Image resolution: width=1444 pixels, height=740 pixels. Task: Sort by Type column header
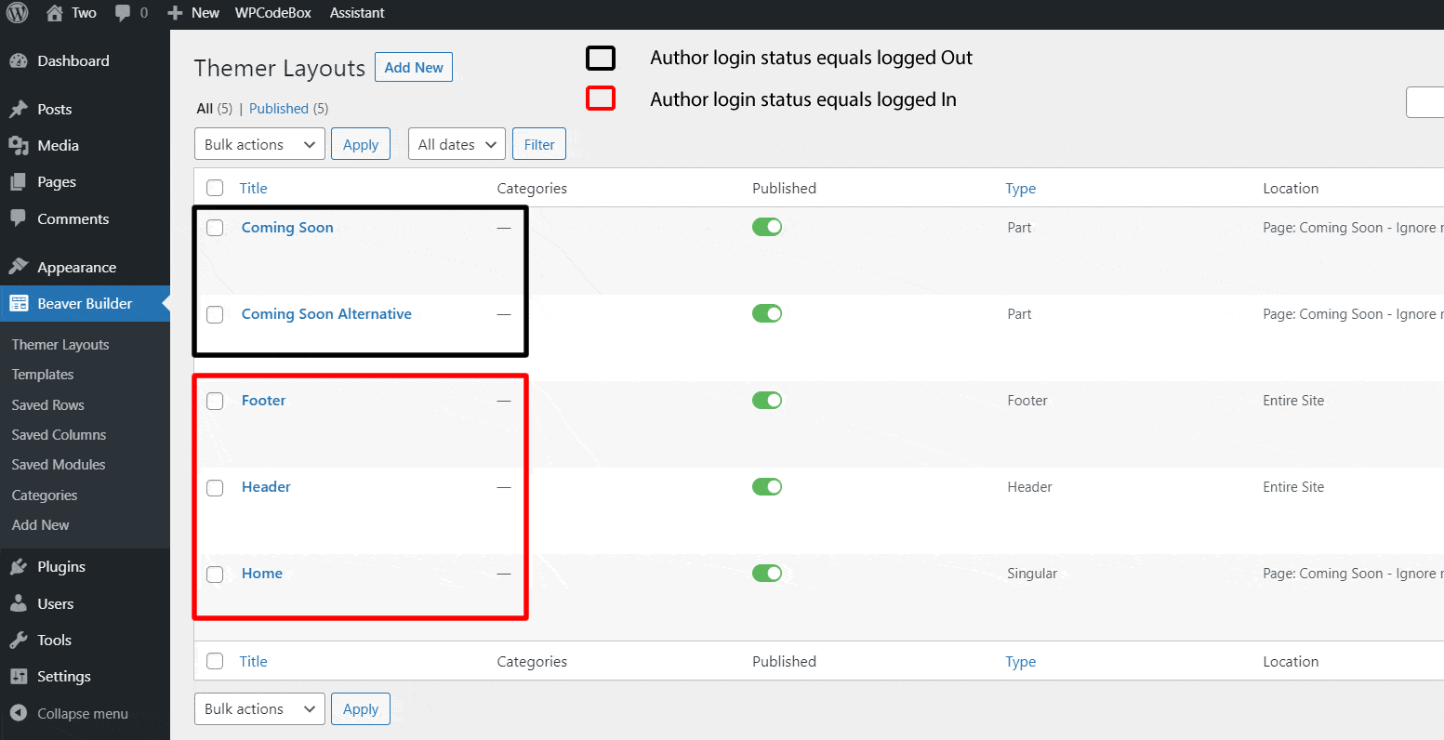1020,188
